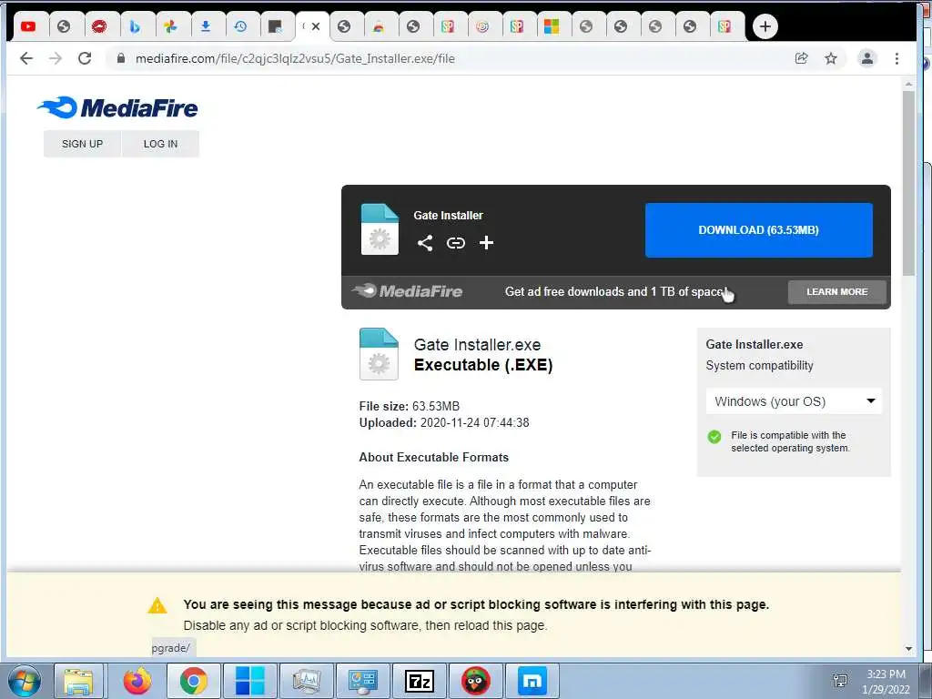Click 'Executable (.EXE)' heading text

click(x=483, y=365)
